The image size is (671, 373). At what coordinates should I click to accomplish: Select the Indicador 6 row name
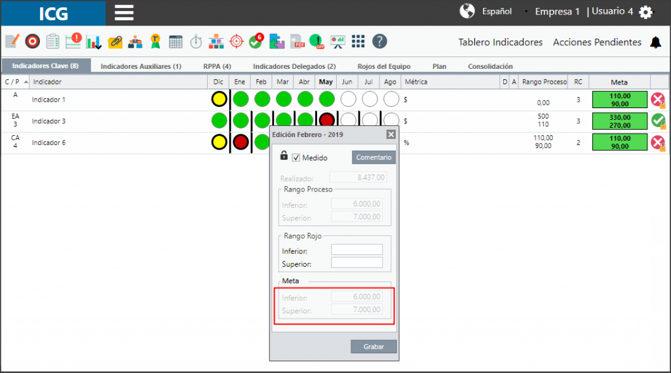(x=48, y=143)
